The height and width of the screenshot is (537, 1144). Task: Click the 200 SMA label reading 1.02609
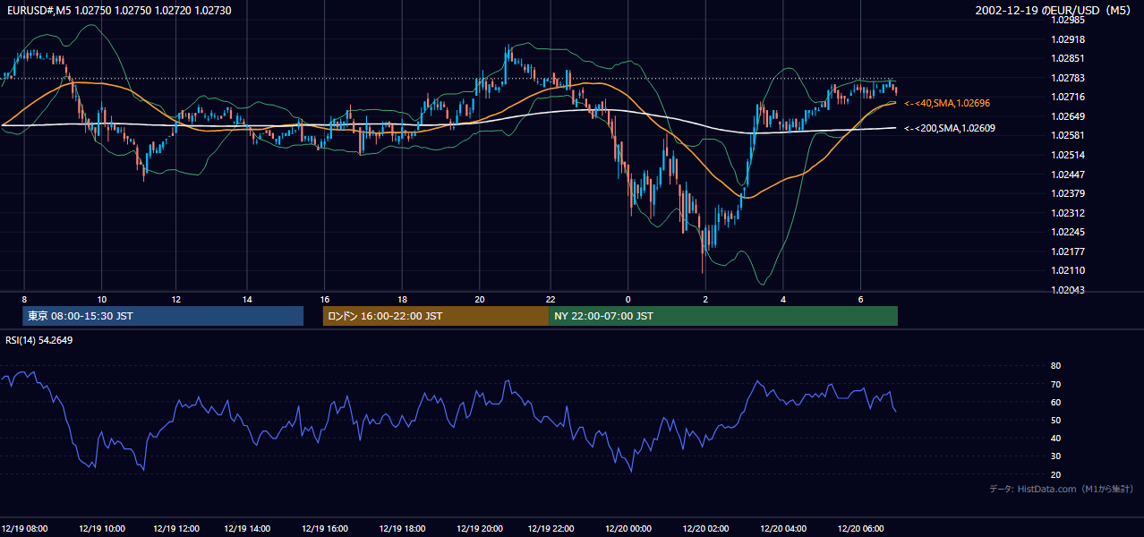(x=950, y=129)
